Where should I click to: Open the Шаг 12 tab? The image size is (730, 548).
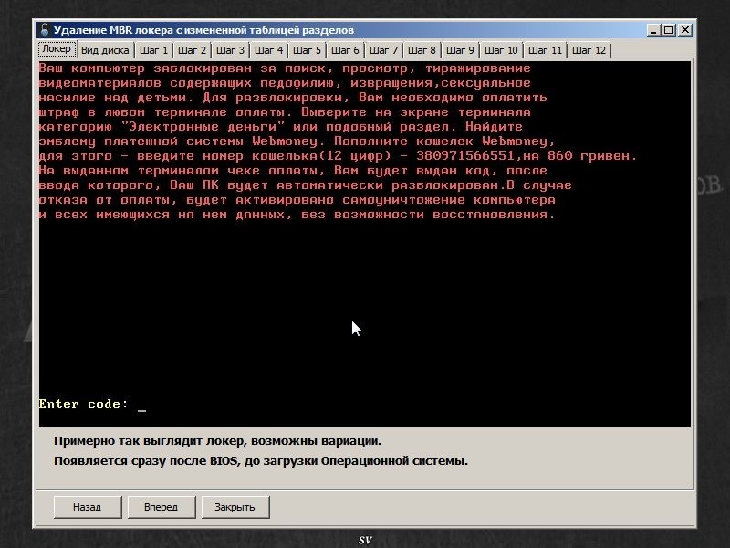(x=589, y=50)
